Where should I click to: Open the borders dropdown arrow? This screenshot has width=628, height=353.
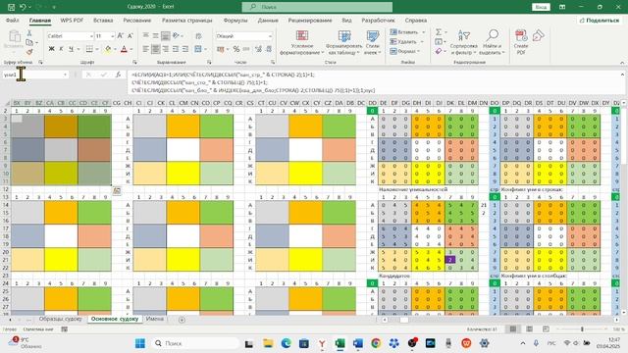click(x=96, y=49)
